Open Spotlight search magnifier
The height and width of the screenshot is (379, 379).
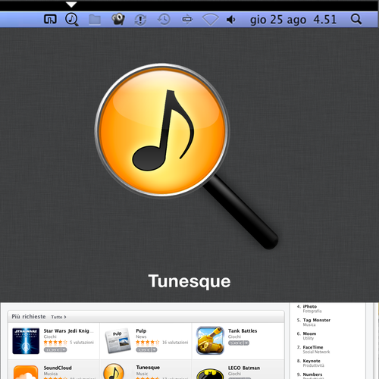(356, 19)
